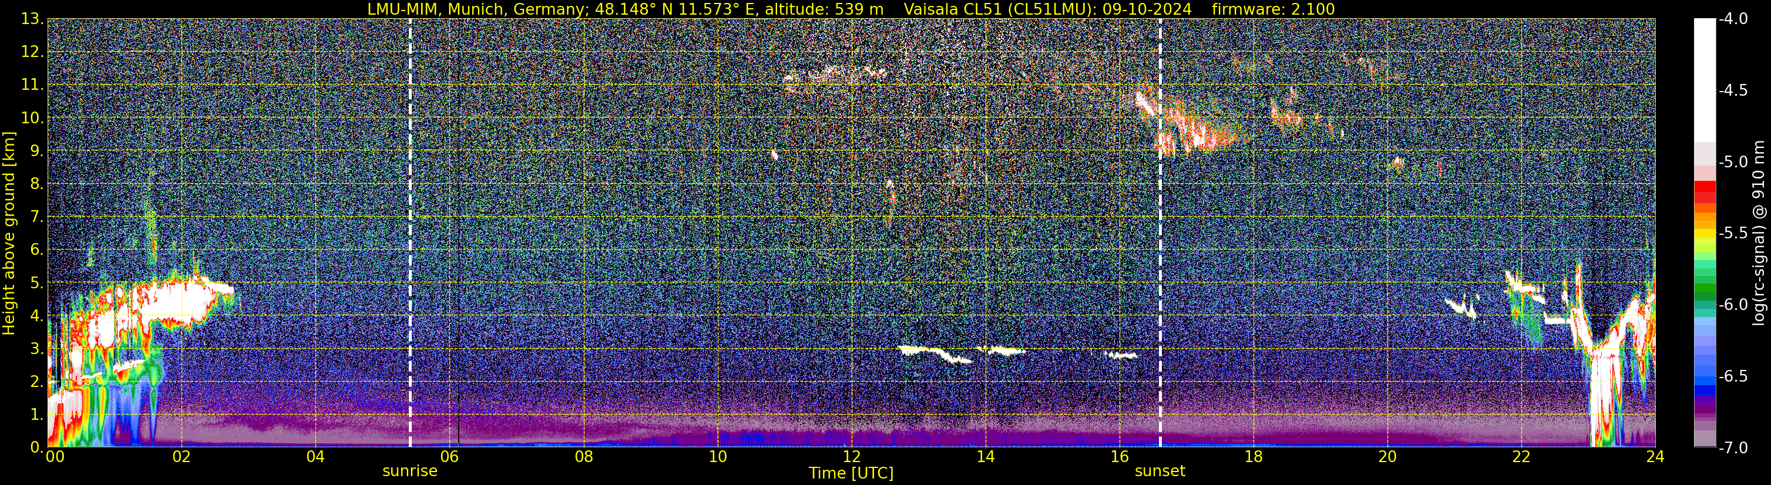This screenshot has width=1771, height=485.
Task: Click the '10.' height axis tick label
Action: pyautogui.click(x=32, y=118)
